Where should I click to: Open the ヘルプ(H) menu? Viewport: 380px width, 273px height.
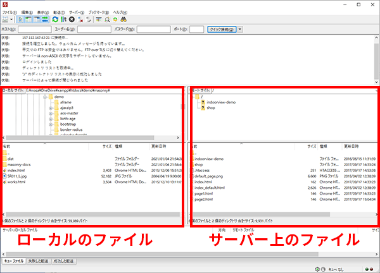click(120, 13)
